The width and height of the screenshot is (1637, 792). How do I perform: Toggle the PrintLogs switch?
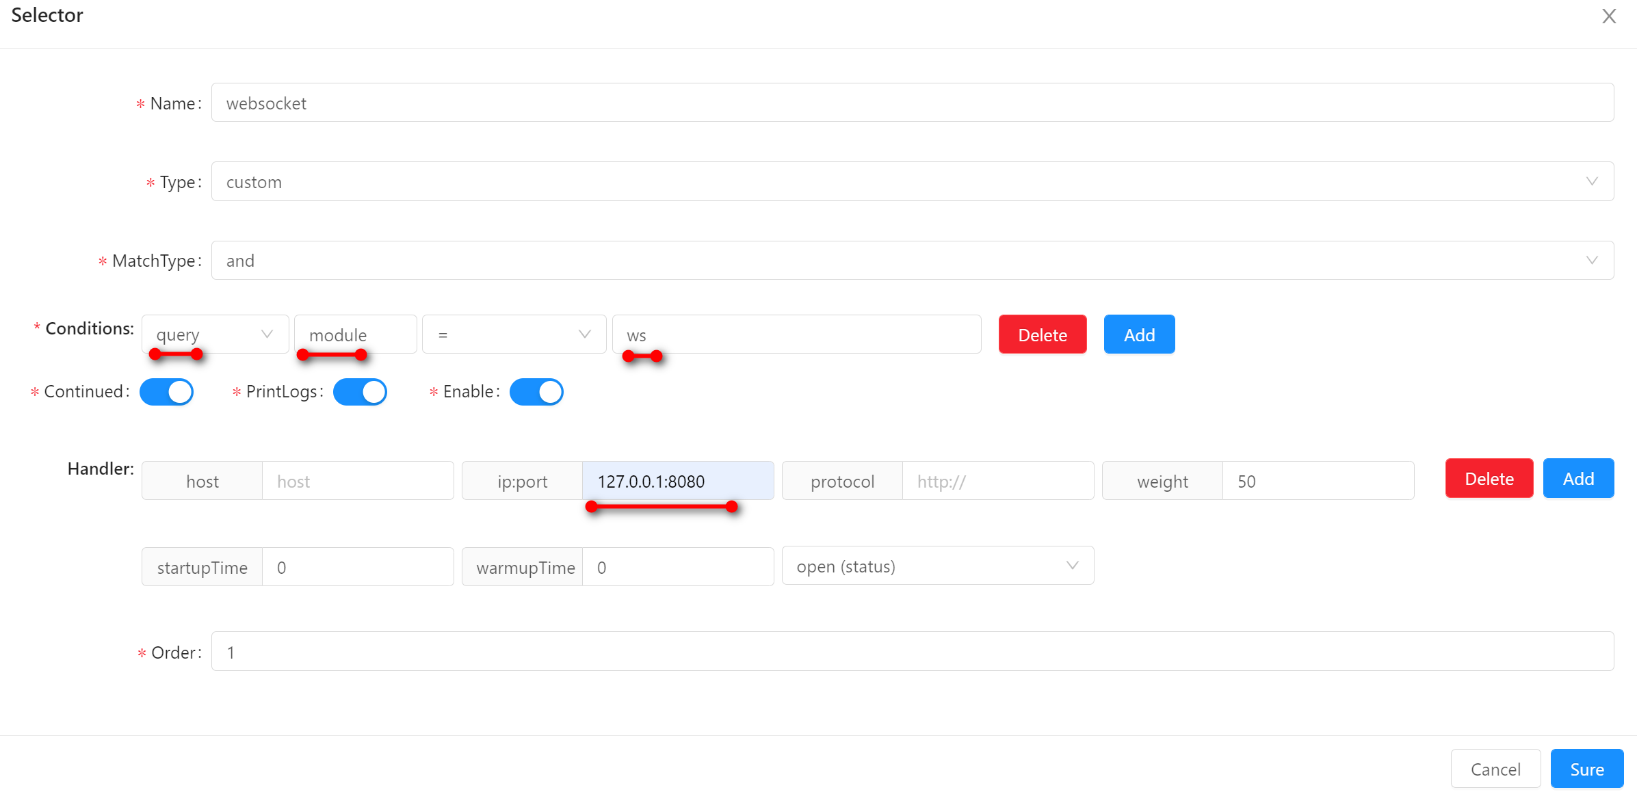click(360, 392)
